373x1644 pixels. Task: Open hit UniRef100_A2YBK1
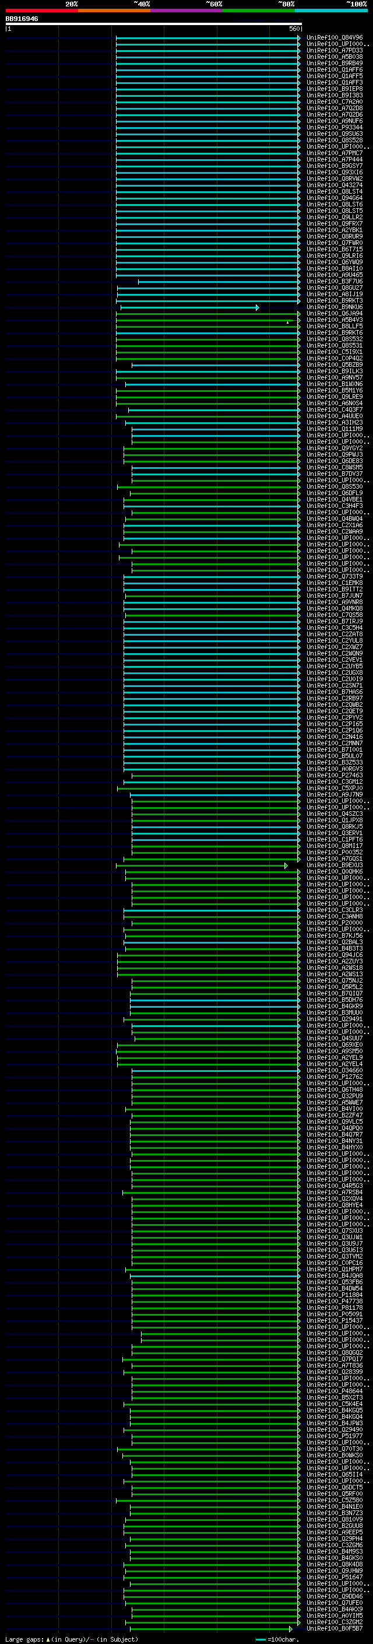[335, 230]
